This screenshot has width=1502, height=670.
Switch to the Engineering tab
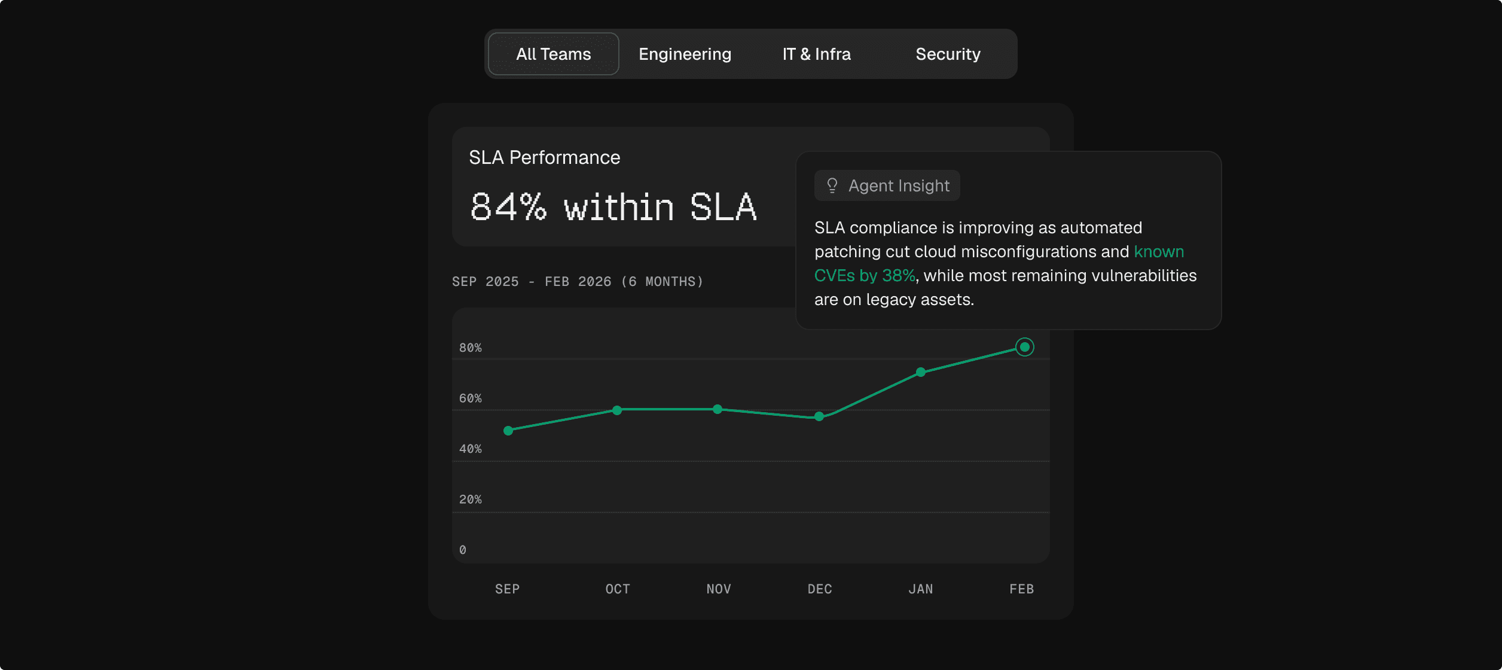[x=685, y=54]
